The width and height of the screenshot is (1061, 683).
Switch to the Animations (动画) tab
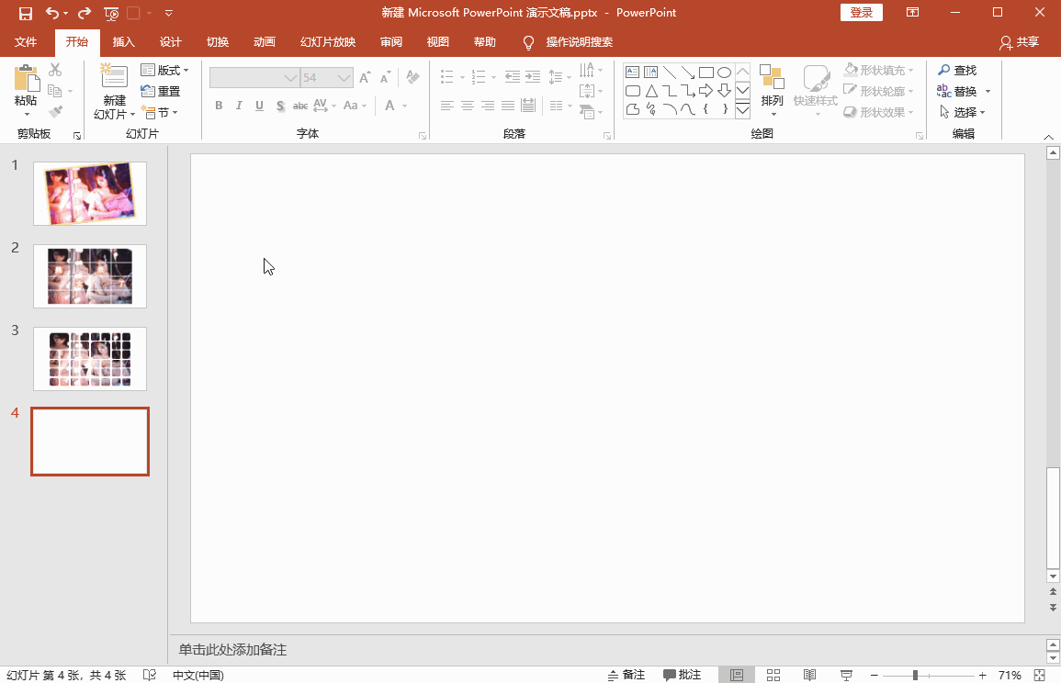click(264, 42)
